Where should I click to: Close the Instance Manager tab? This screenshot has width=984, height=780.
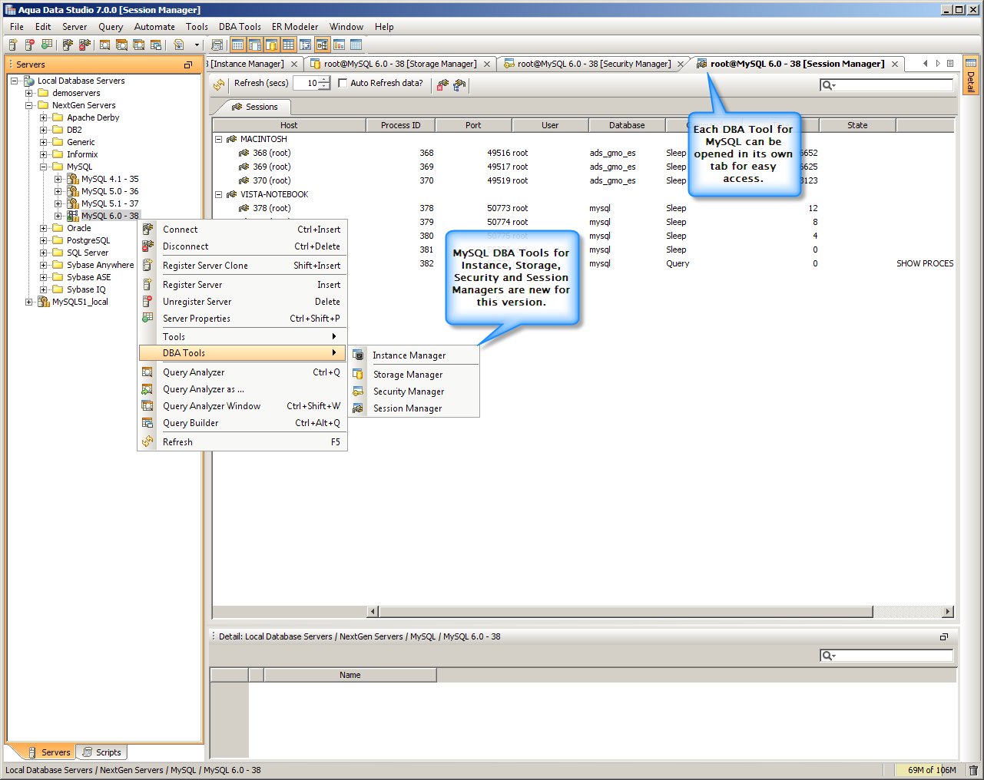click(x=294, y=64)
